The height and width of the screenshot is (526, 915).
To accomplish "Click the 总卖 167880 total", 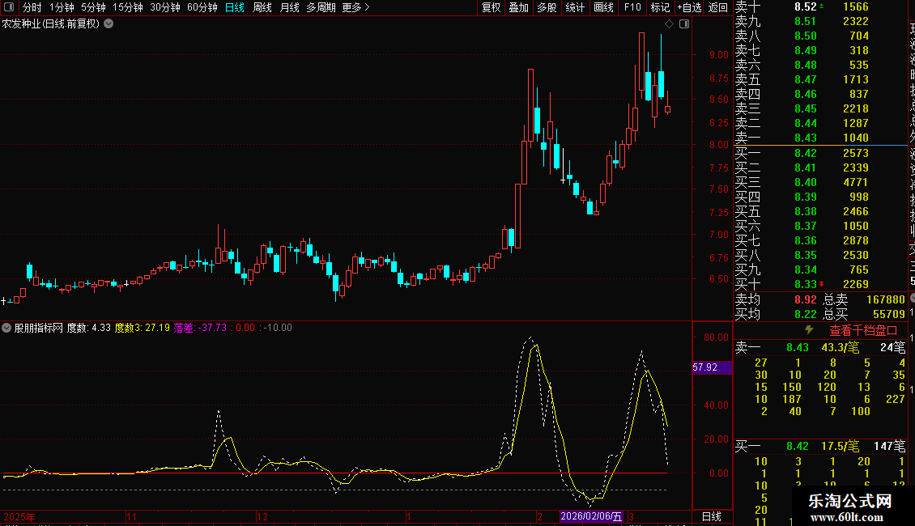I will (x=864, y=299).
